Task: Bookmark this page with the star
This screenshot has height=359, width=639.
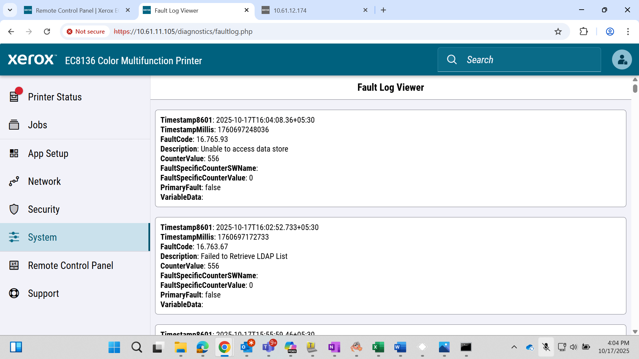Action: [558, 32]
